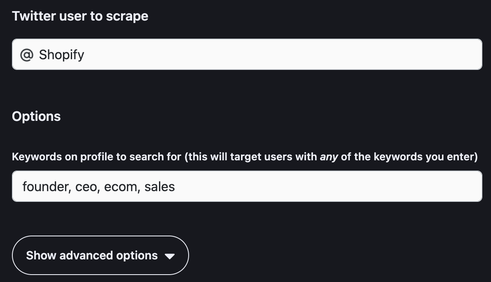The width and height of the screenshot is (491, 282).
Task: Click the word sales in the keywords field
Action: (160, 187)
